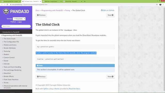The height and width of the screenshot is (93, 165).
Task: Open the browser profile avatar
Action: pyautogui.click(x=160, y=5)
